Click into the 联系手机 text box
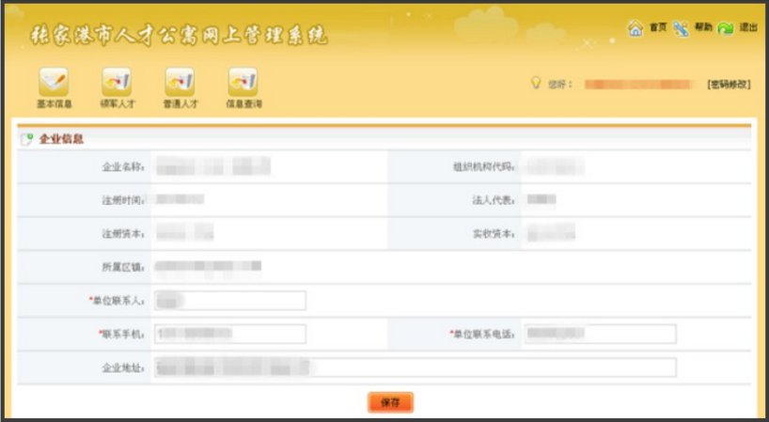Screen dimensions: 769x422 click(x=229, y=334)
